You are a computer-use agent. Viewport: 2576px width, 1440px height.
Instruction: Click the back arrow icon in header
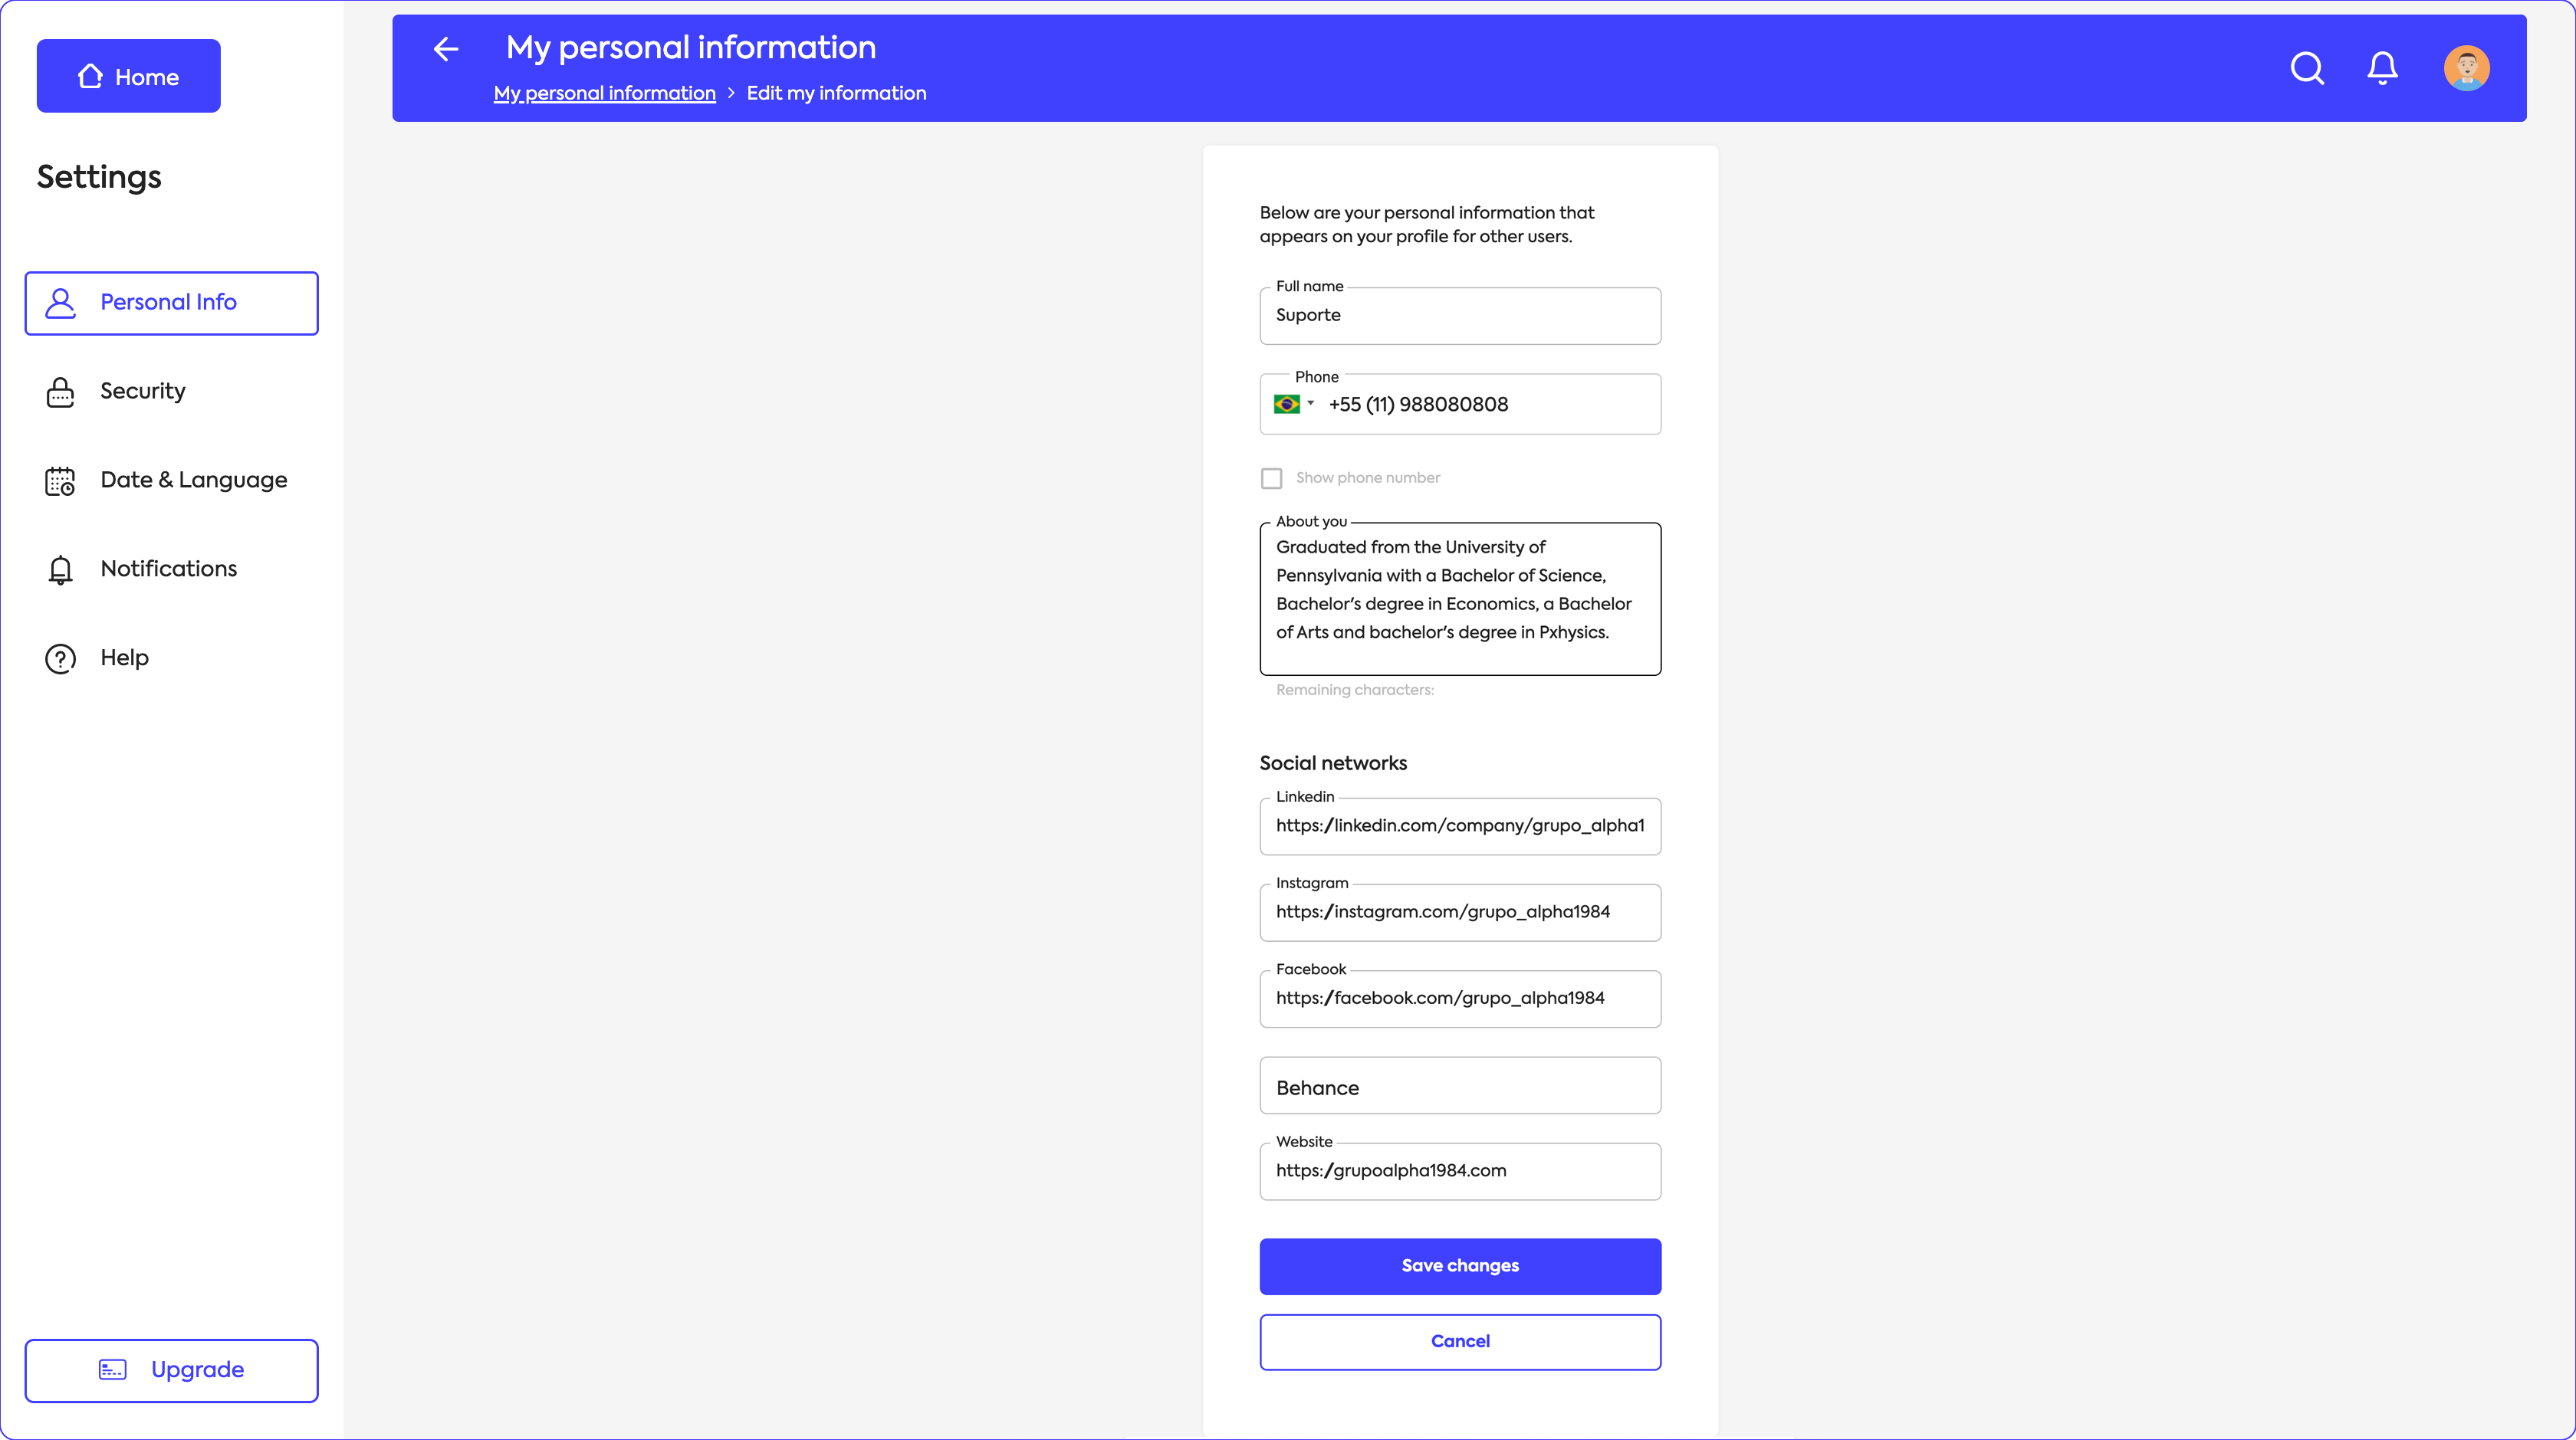(446, 49)
